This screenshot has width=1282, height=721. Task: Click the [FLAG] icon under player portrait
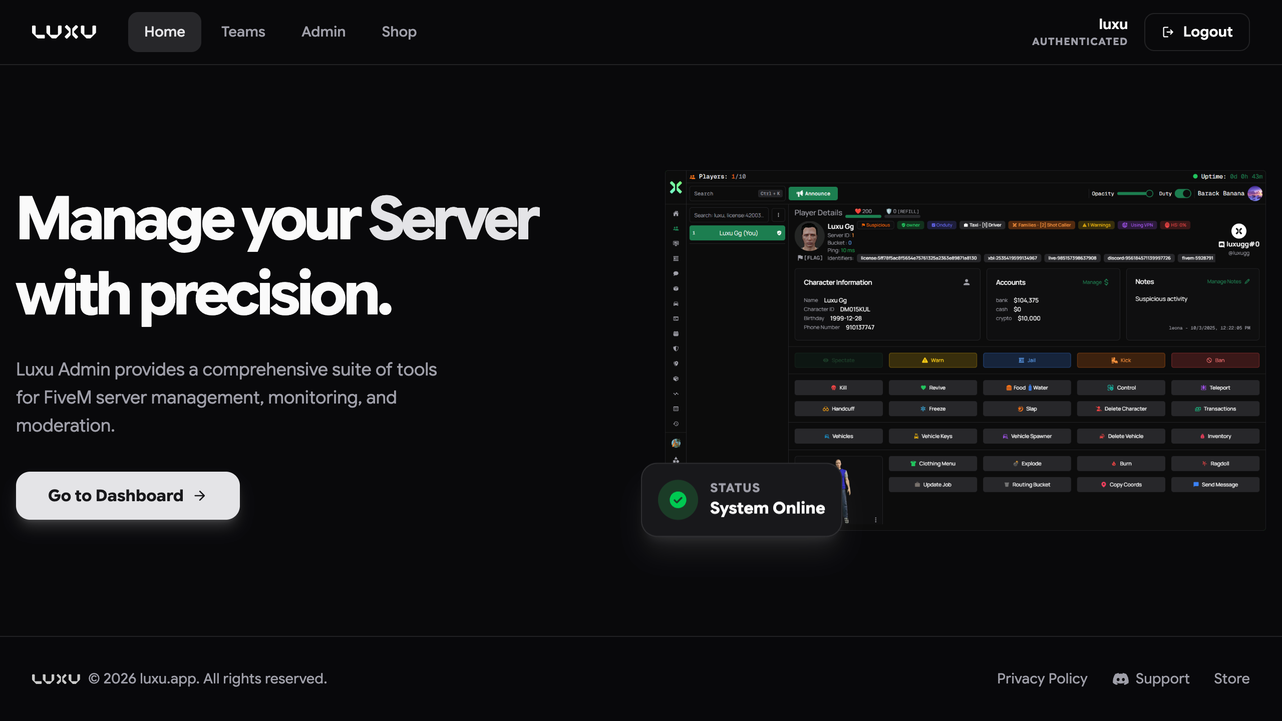pyautogui.click(x=810, y=258)
